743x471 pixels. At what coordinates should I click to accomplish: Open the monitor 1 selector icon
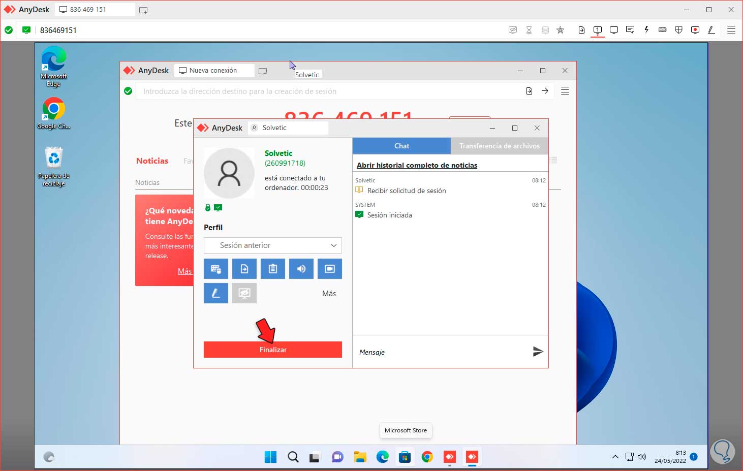pyautogui.click(x=598, y=30)
